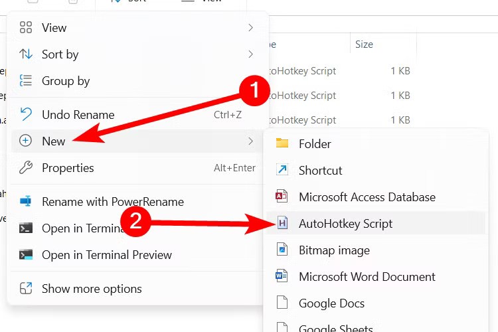Create a new Bitmap image
Screen dimensions: 498x332
coord(376,250)
